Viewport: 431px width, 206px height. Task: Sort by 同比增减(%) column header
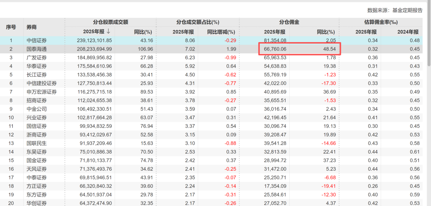point(221,31)
